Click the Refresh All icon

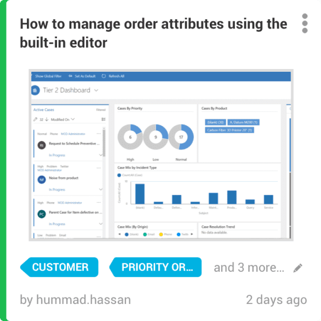104,76
